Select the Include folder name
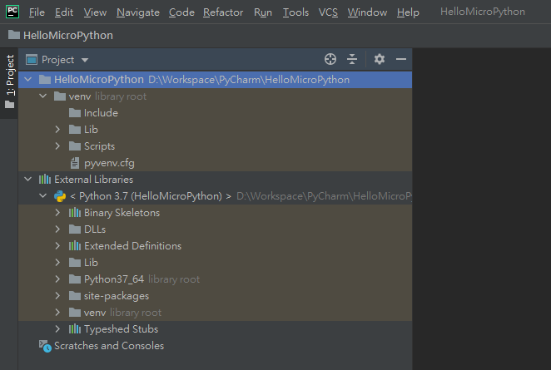This screenshot has width=551, height=370. tap(101, 113)
